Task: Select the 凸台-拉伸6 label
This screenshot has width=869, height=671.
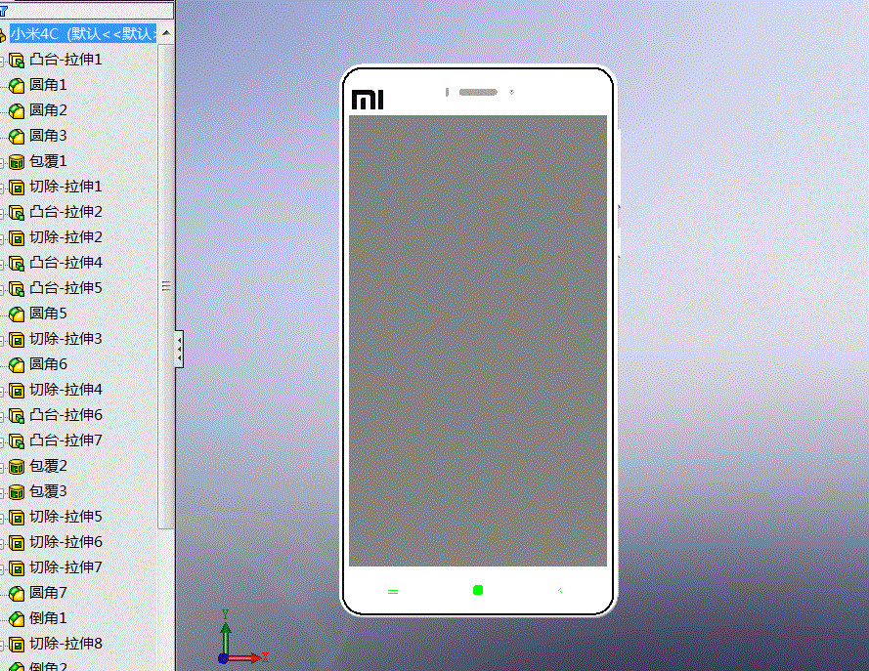Action: click(x=65, y=415)
